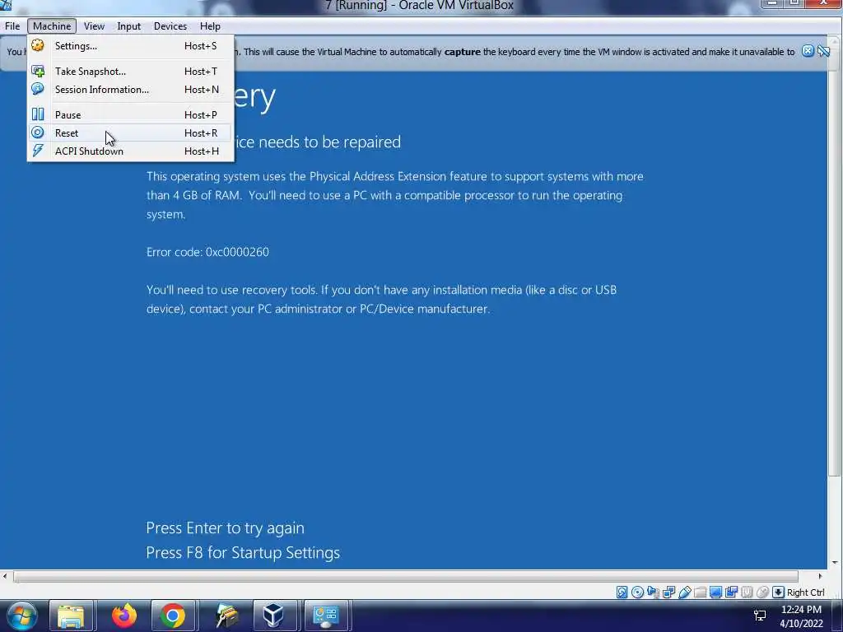Select Reset in the Machine menu
Screen dimensions: 843x632
click(x=130, y=133)
